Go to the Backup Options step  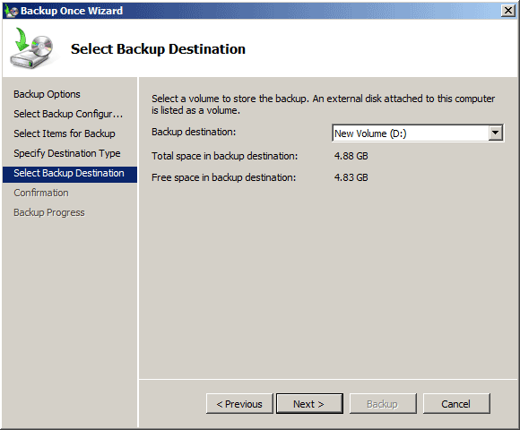[x=47, y=94]
